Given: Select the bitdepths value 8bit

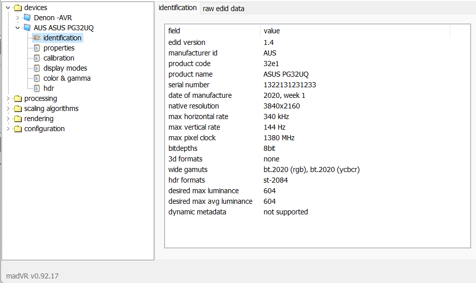Looking at the screenshot, I should 269,148.
